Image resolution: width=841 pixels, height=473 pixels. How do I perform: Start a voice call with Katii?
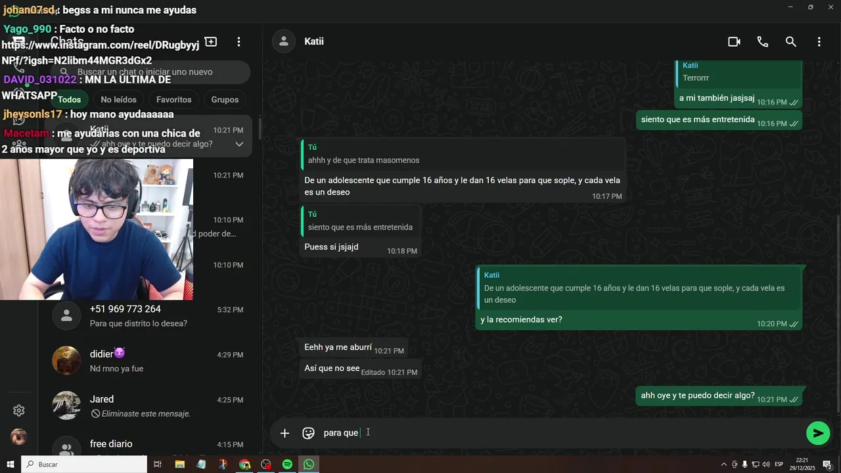762,41
